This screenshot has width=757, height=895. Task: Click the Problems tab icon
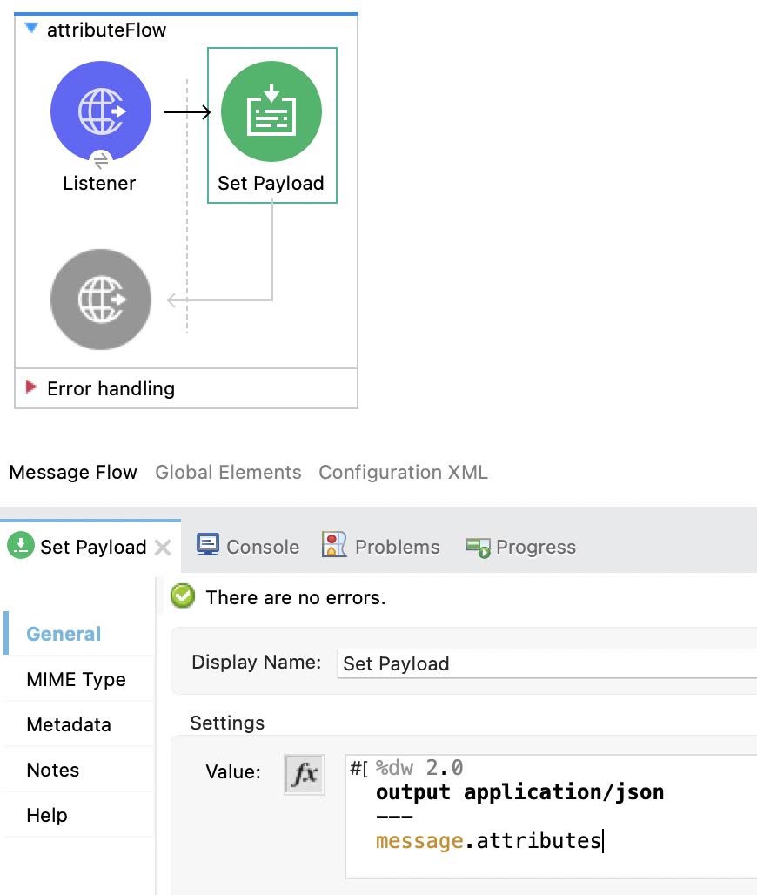click(x=334, y=544)
